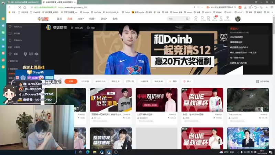Open YouTube bookmark
275x155 pixels.
[x=96, y=12]
